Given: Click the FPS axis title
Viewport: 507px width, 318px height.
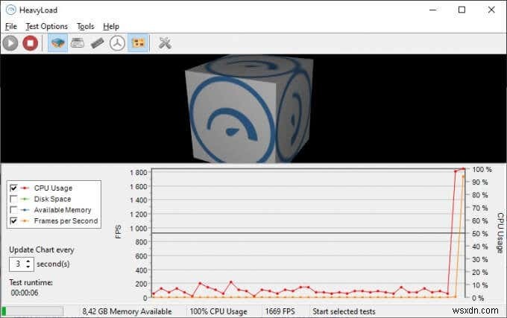Looking at the screenshot, I should tap(118, 232).
